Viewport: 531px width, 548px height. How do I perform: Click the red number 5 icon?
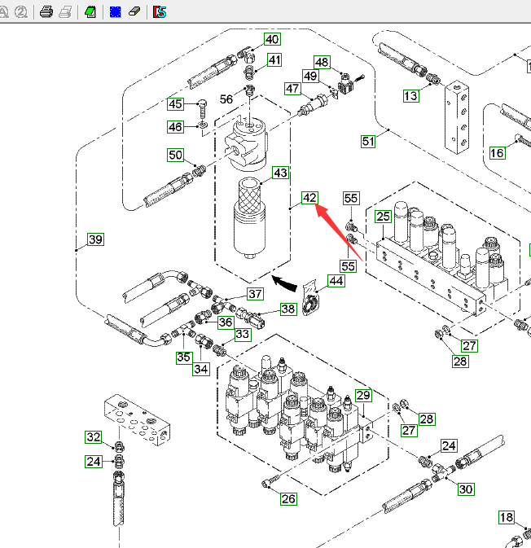pyautogui.click(x=160, y=11)
